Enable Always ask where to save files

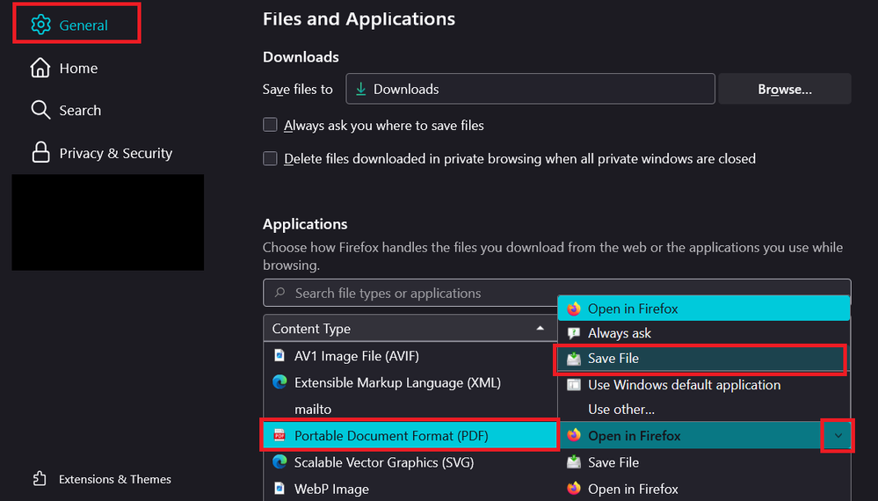tap(270, 125)
